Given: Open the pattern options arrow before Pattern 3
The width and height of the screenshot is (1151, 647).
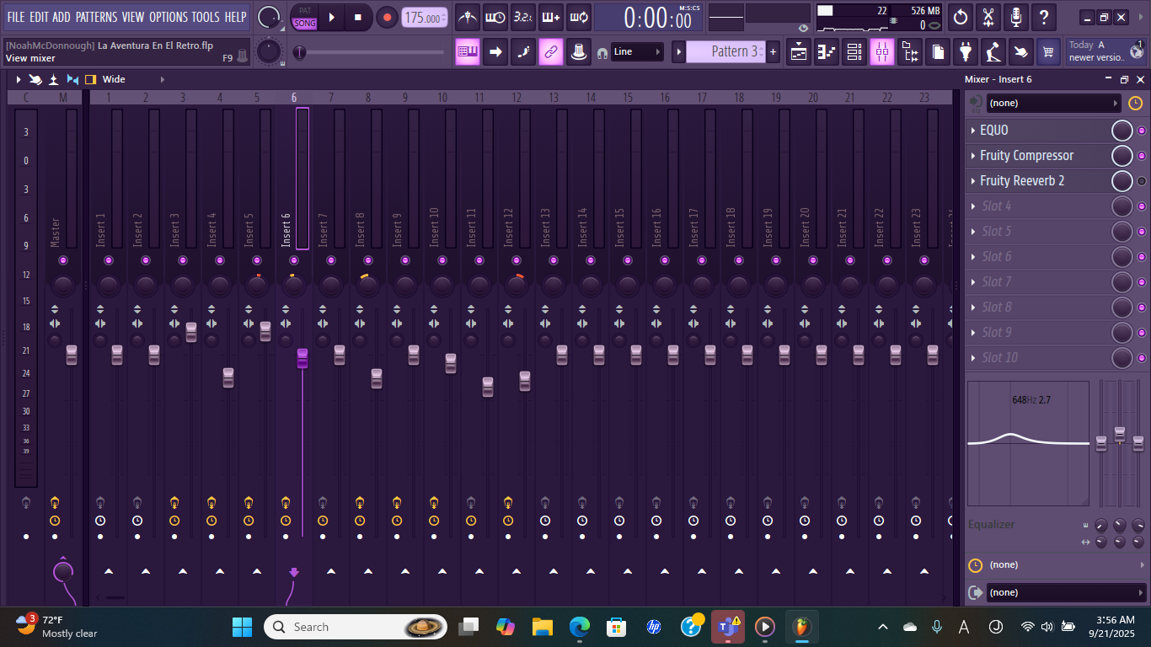Looking at the screenshot, I should (678, 52).
